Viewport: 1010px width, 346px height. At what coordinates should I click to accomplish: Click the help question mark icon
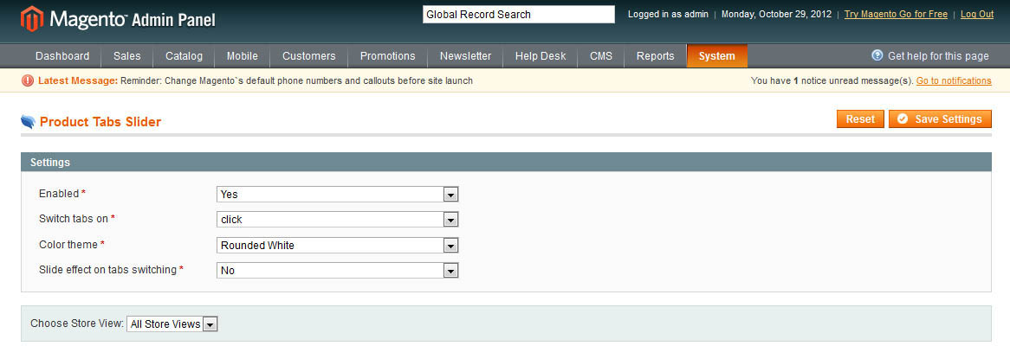point(877,55)
